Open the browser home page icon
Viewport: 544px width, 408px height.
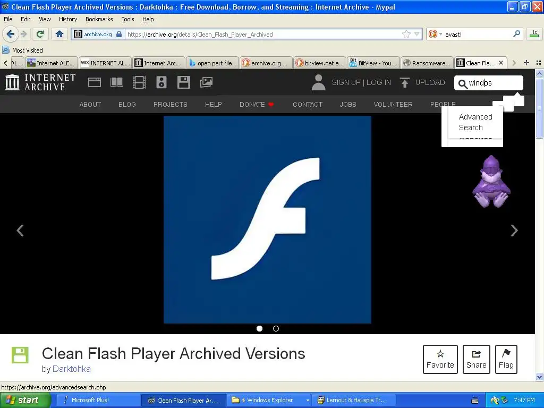coord(59,34)
